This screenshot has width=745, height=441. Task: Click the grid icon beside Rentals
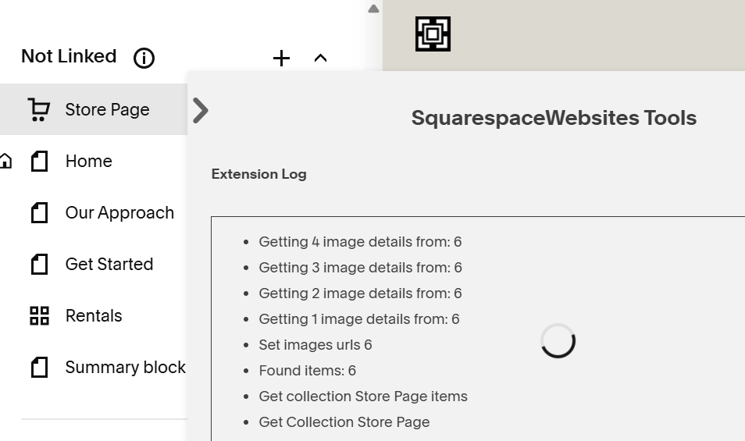tap(39, 315)
